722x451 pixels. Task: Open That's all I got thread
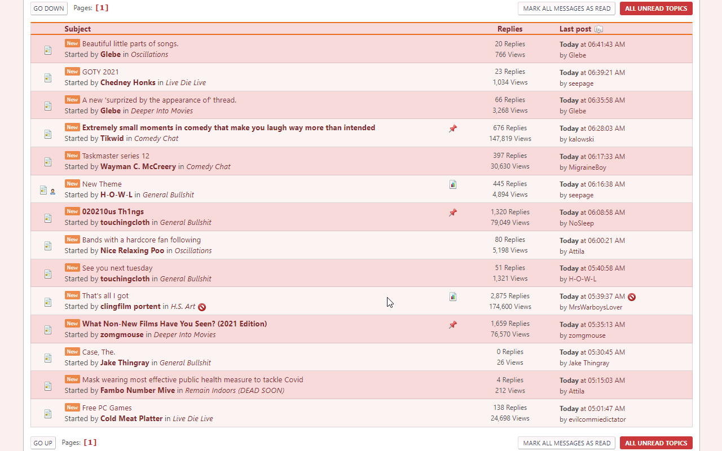point(105,296)
